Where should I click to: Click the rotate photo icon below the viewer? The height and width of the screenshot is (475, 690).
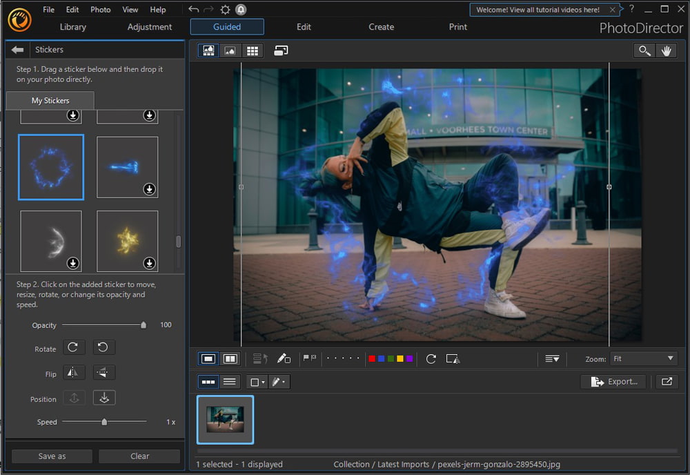(x=430, y=358)
